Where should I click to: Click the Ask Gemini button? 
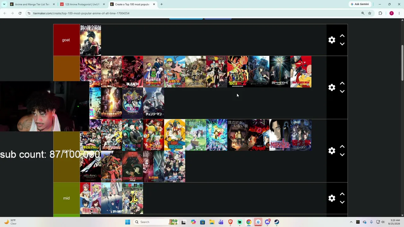pyautogui.click(x=359, y=4)
